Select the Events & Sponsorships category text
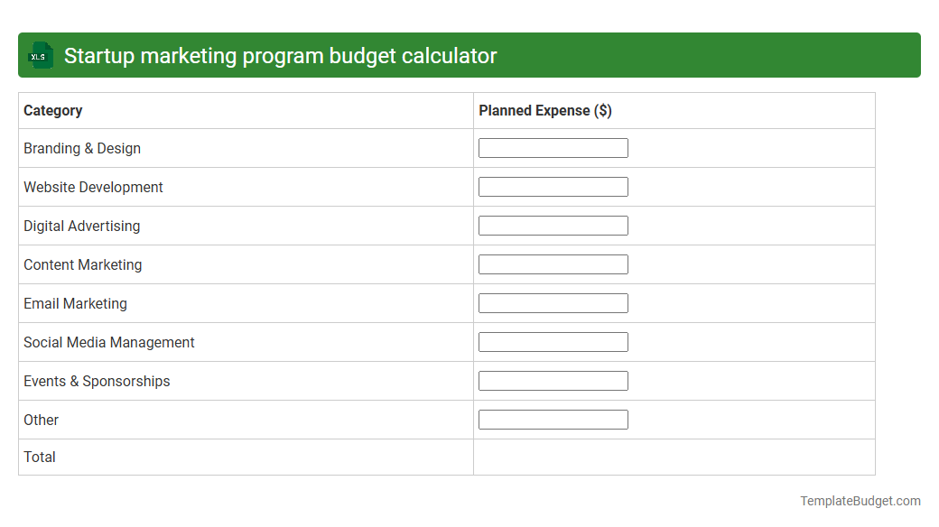Image resolution: width=939 pixels, height=527 pixels. coord(97,381)
